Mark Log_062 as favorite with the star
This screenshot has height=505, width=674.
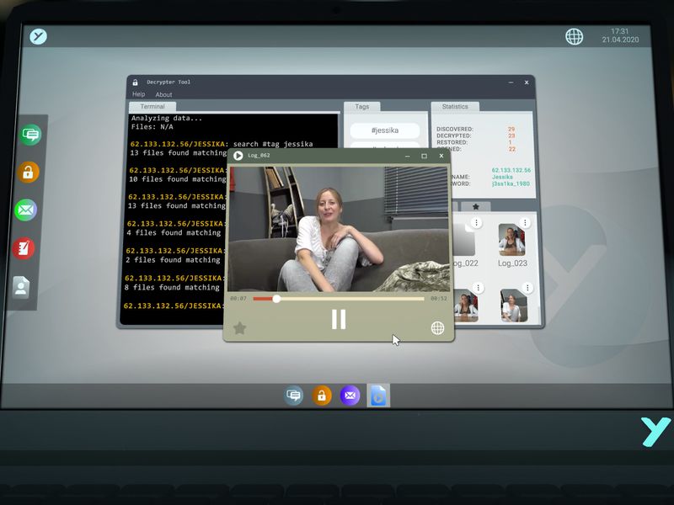click(239, 328)
